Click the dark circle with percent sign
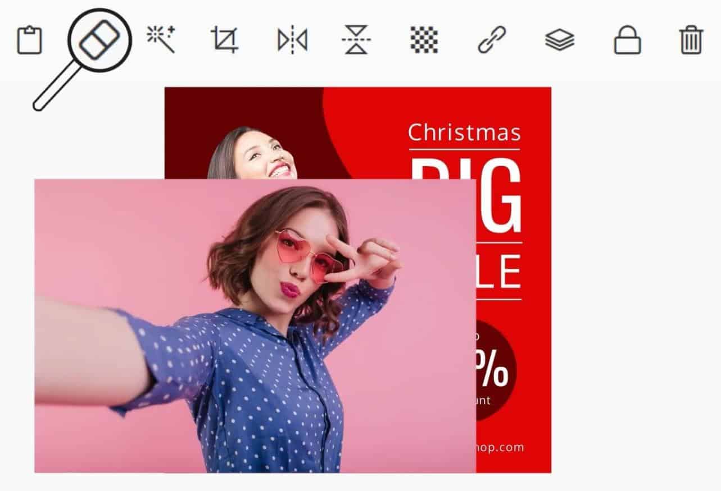721x491 pixels. tap(495, 370)
